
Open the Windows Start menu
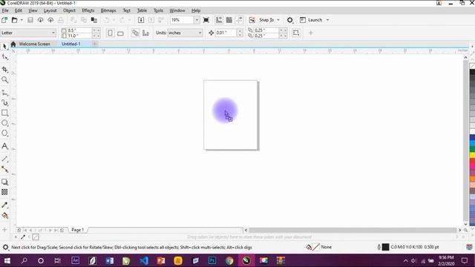[x=7, y=260]
